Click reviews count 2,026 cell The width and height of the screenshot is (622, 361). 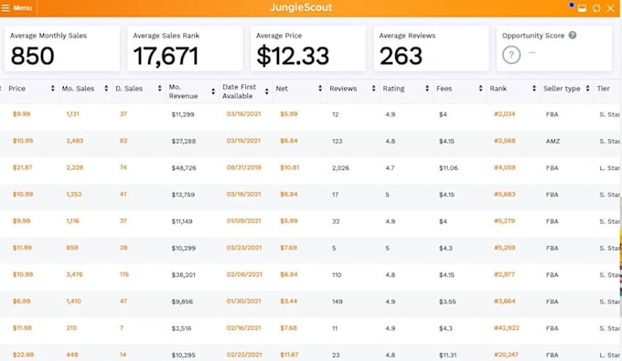coord(340,168)
